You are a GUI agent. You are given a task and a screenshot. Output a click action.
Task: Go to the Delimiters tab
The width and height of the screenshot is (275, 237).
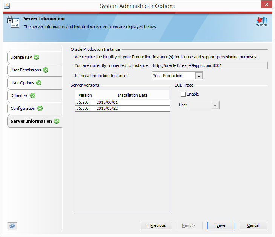pos(35,96)
